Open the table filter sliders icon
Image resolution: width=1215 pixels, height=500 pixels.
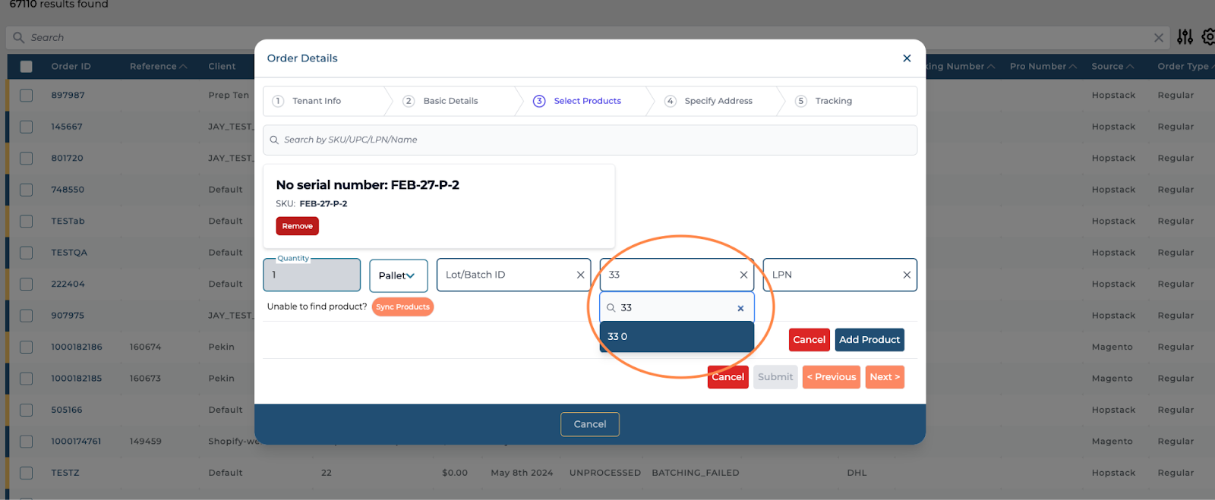[x=1185, y=36]
